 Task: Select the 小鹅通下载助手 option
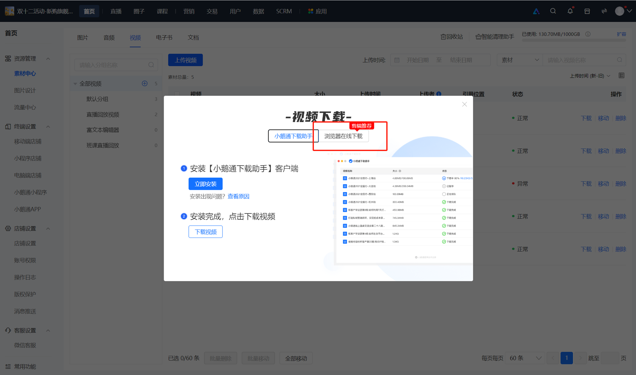tap(293, 136)
